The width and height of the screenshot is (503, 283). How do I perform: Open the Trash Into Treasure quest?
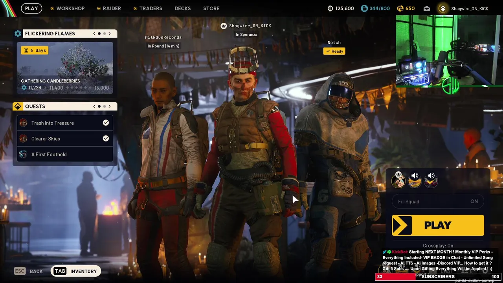coord(65,123)
